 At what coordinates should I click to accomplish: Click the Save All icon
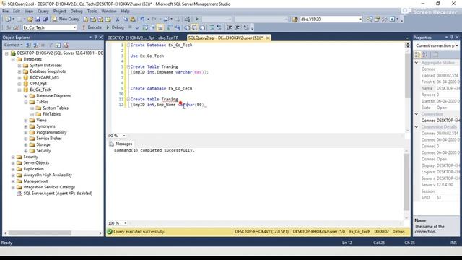click(45, 19)
